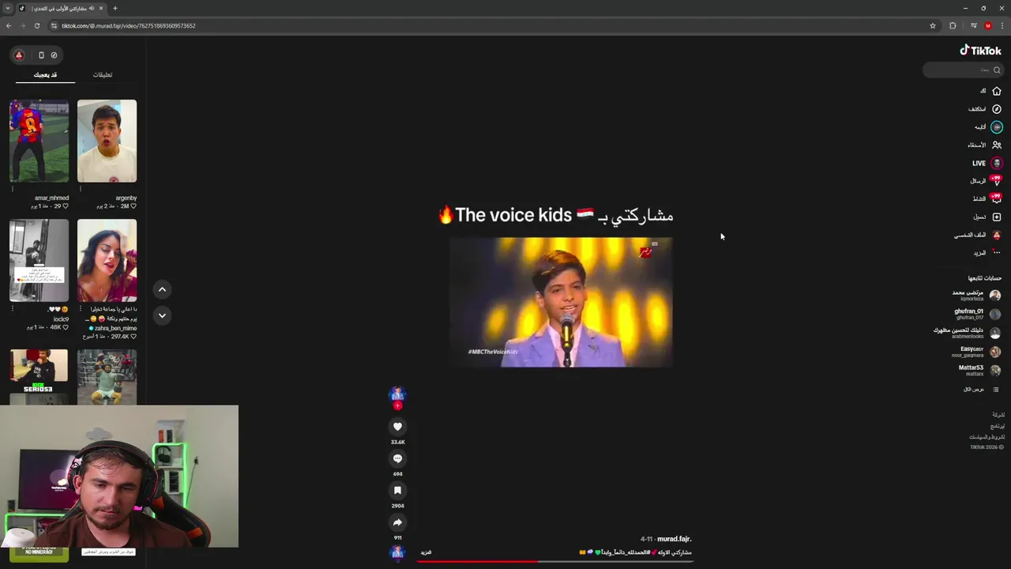
Task: Open the Friends icon in sidebar
Action: tap(997, 145)
